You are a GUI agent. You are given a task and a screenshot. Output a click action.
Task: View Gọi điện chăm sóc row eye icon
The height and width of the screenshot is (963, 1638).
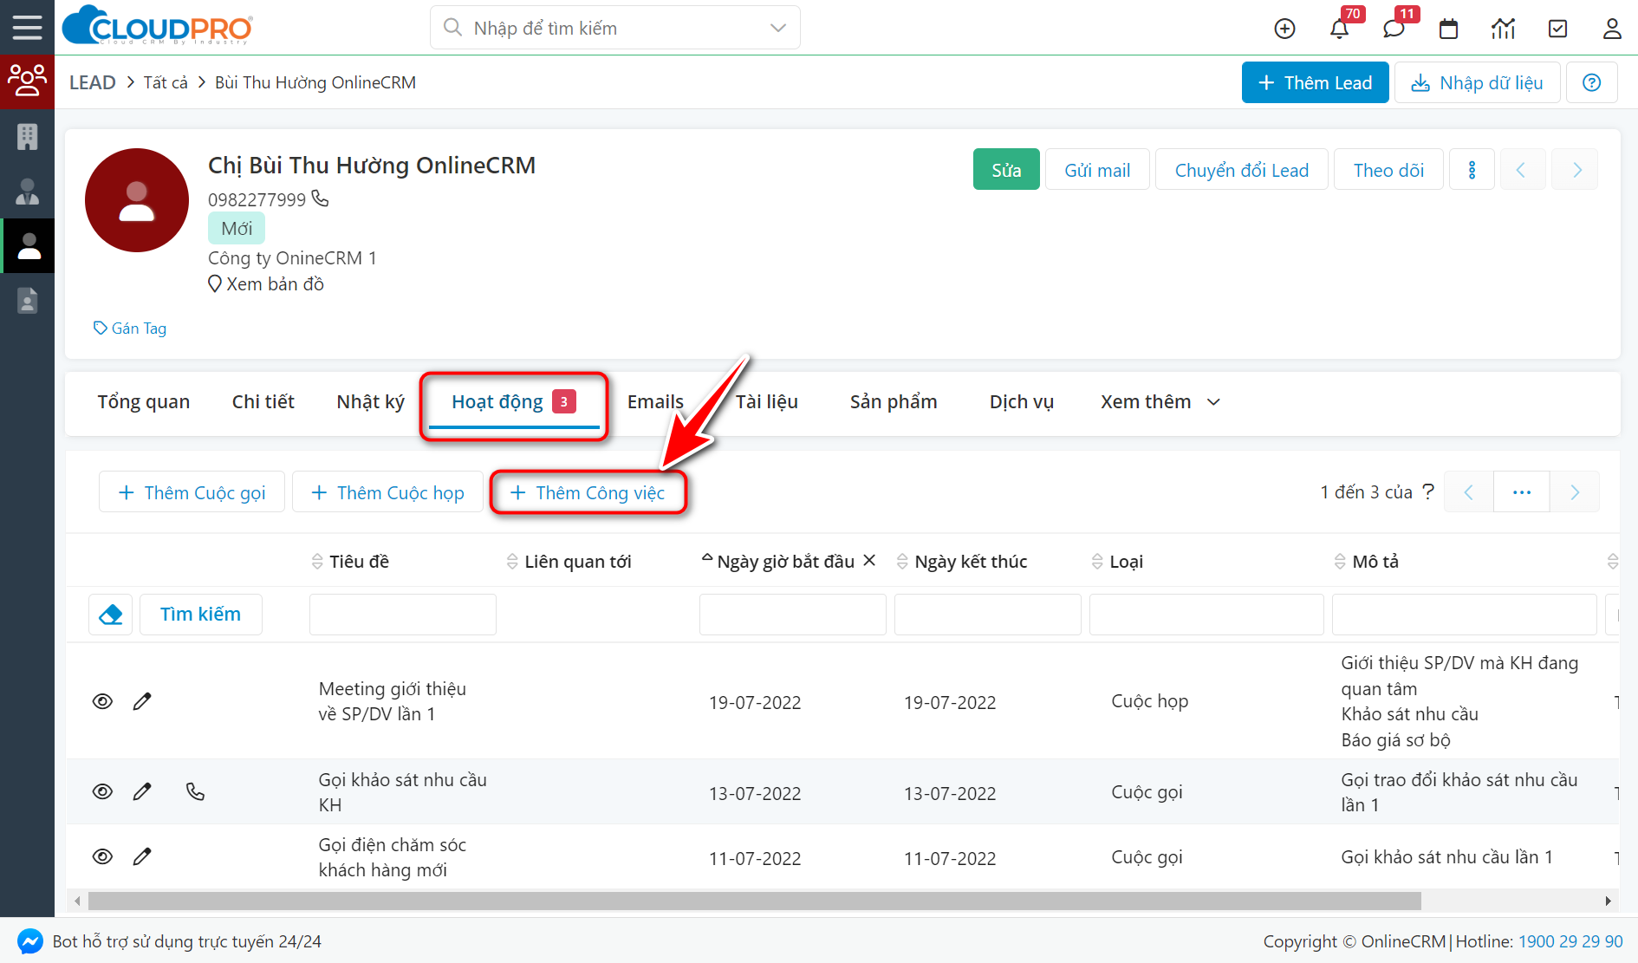tap(102, 856)
